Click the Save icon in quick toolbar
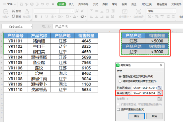 point(21,4)
